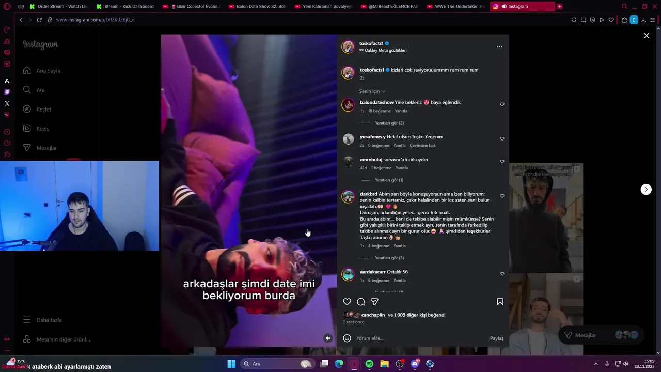Open Twitch in Opera GX sidebar
The height and width of the screenshot is (372, 661).
click(x=7, y=92)
